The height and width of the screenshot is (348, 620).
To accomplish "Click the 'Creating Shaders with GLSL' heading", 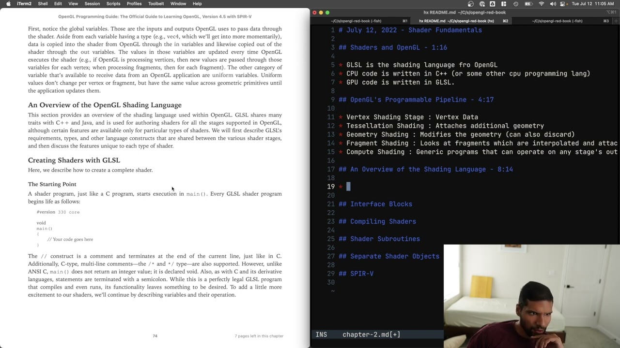I will click(x=74, y=160).
